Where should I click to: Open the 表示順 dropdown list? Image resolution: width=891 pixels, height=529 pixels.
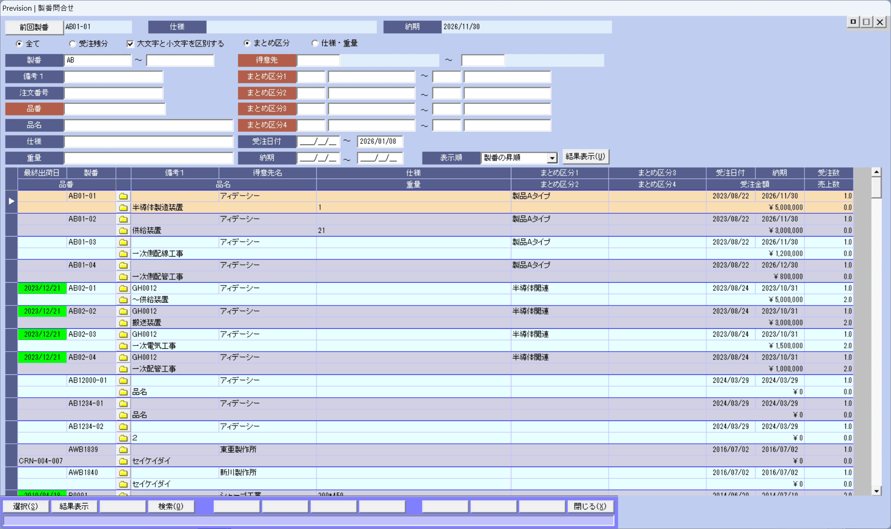(x=552, y=158)
